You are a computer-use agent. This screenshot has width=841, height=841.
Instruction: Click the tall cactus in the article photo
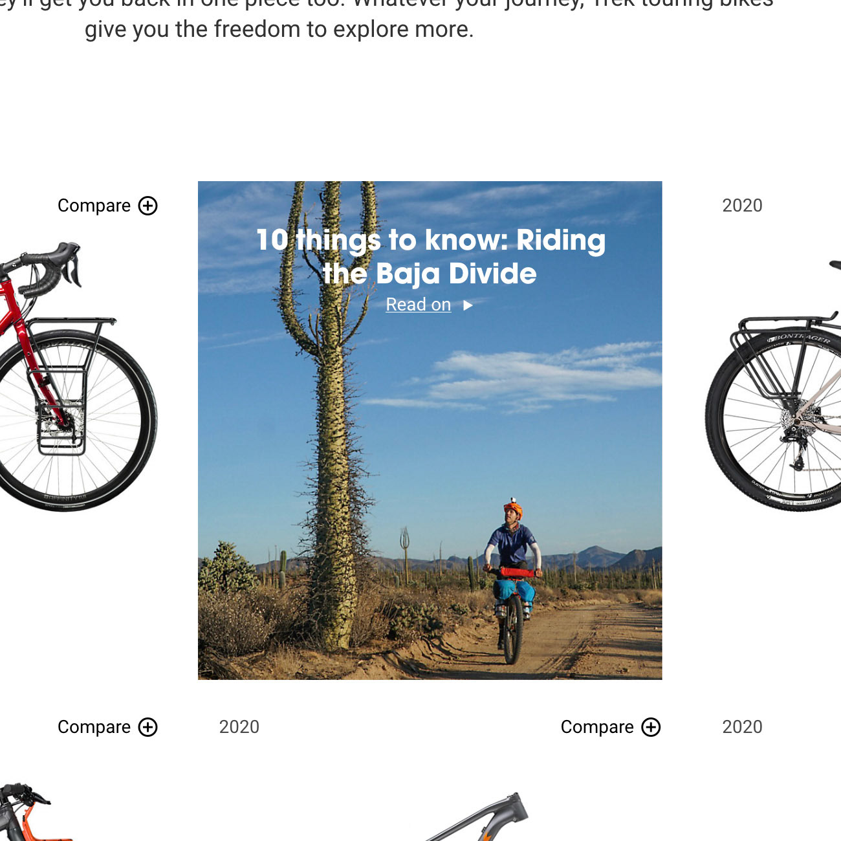coord(331,414)
